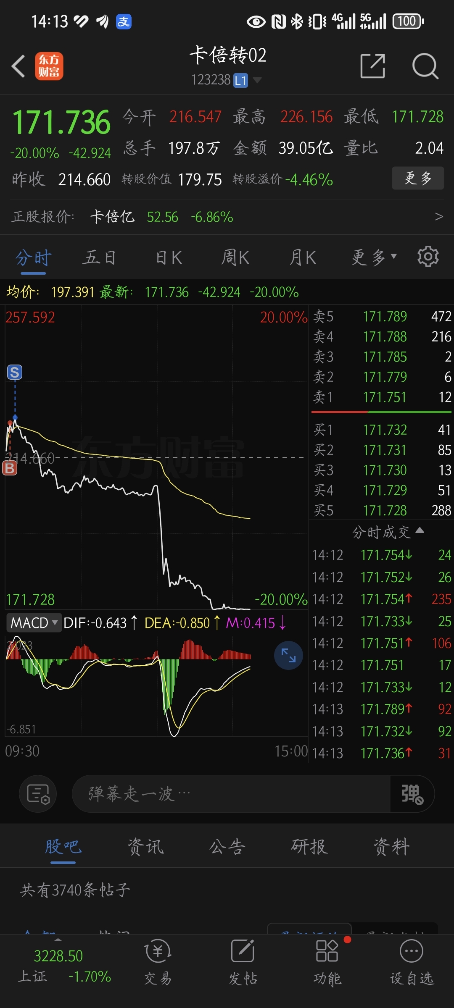This screenshot has width=454, height=1008.
Task: Tap the red B buy marker
Action: coord(10,468)
